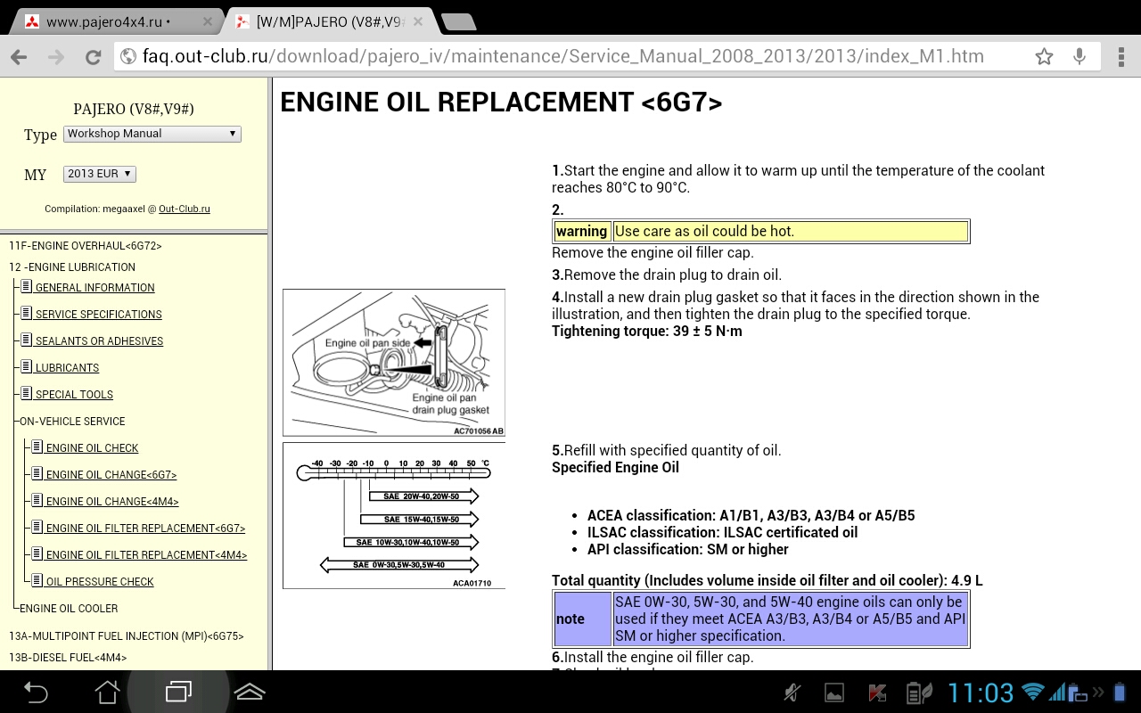Open Chrome three-dot overflow menu

(x=1120, y=57)
